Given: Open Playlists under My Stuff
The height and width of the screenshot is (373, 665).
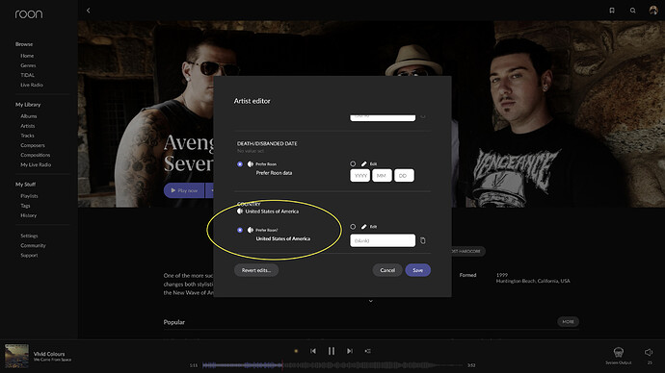Looking at the screenshot, I should tap(29, 196).
